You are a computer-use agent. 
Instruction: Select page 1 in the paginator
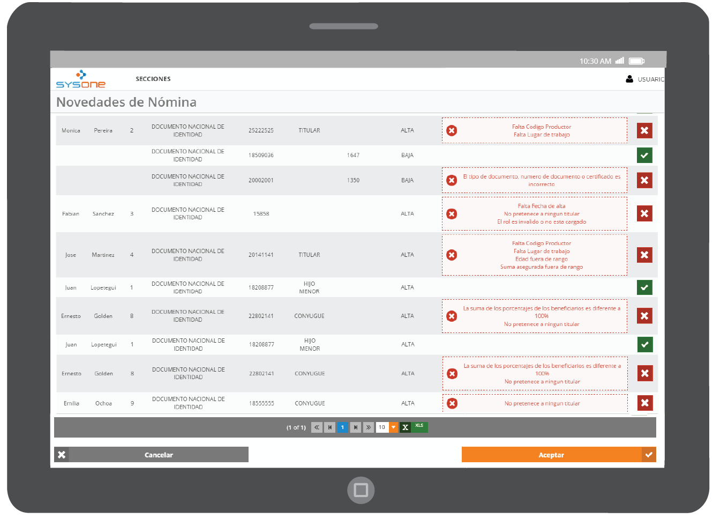click(342, 427)
